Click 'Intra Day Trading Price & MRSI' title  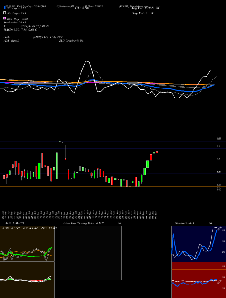pyautogui.click(x=92, y=223)
